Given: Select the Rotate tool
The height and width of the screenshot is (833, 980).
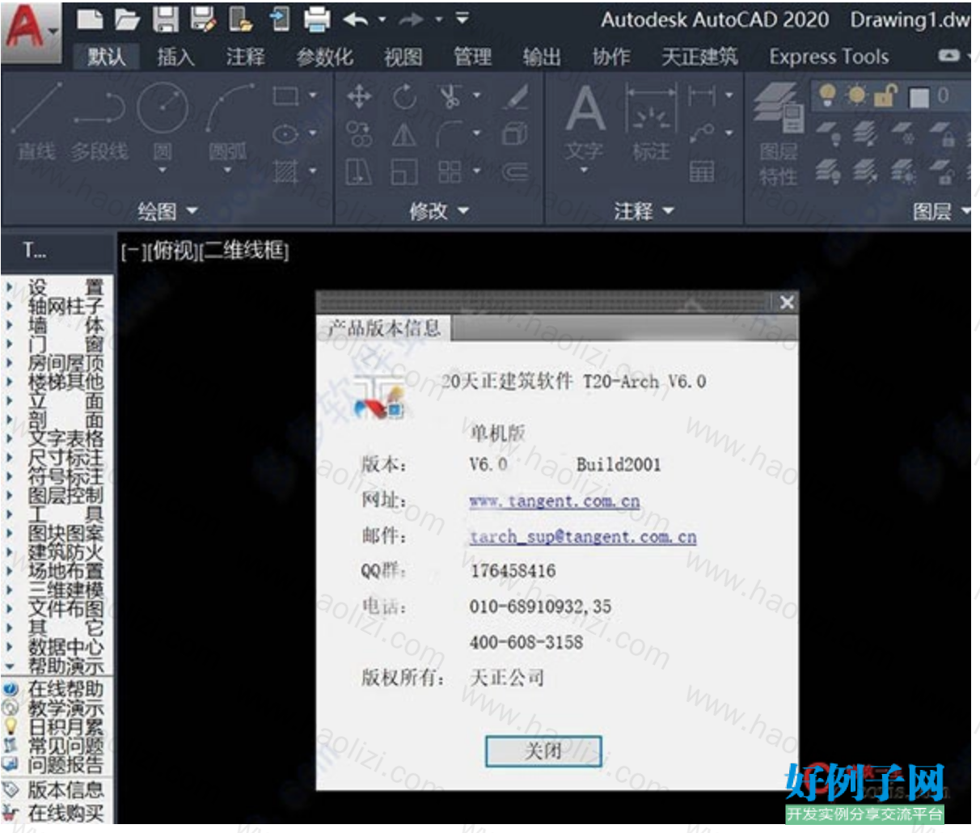Looking at the screenshot, I should click(x=404, y=96).
